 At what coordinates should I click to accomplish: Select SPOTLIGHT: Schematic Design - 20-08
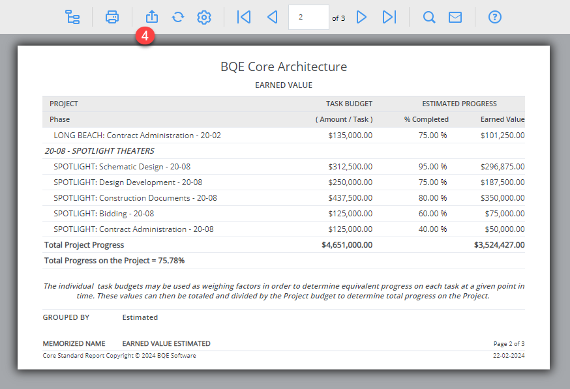click(122, 167)
